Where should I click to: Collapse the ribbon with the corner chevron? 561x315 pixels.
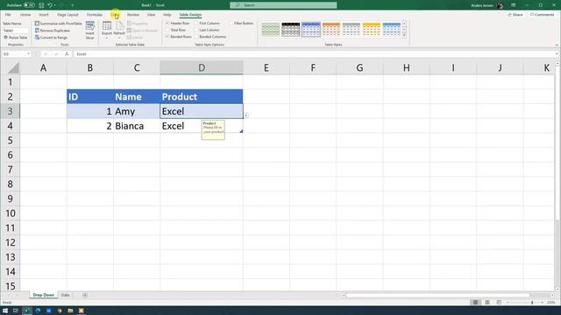click(x=557, y=45)
